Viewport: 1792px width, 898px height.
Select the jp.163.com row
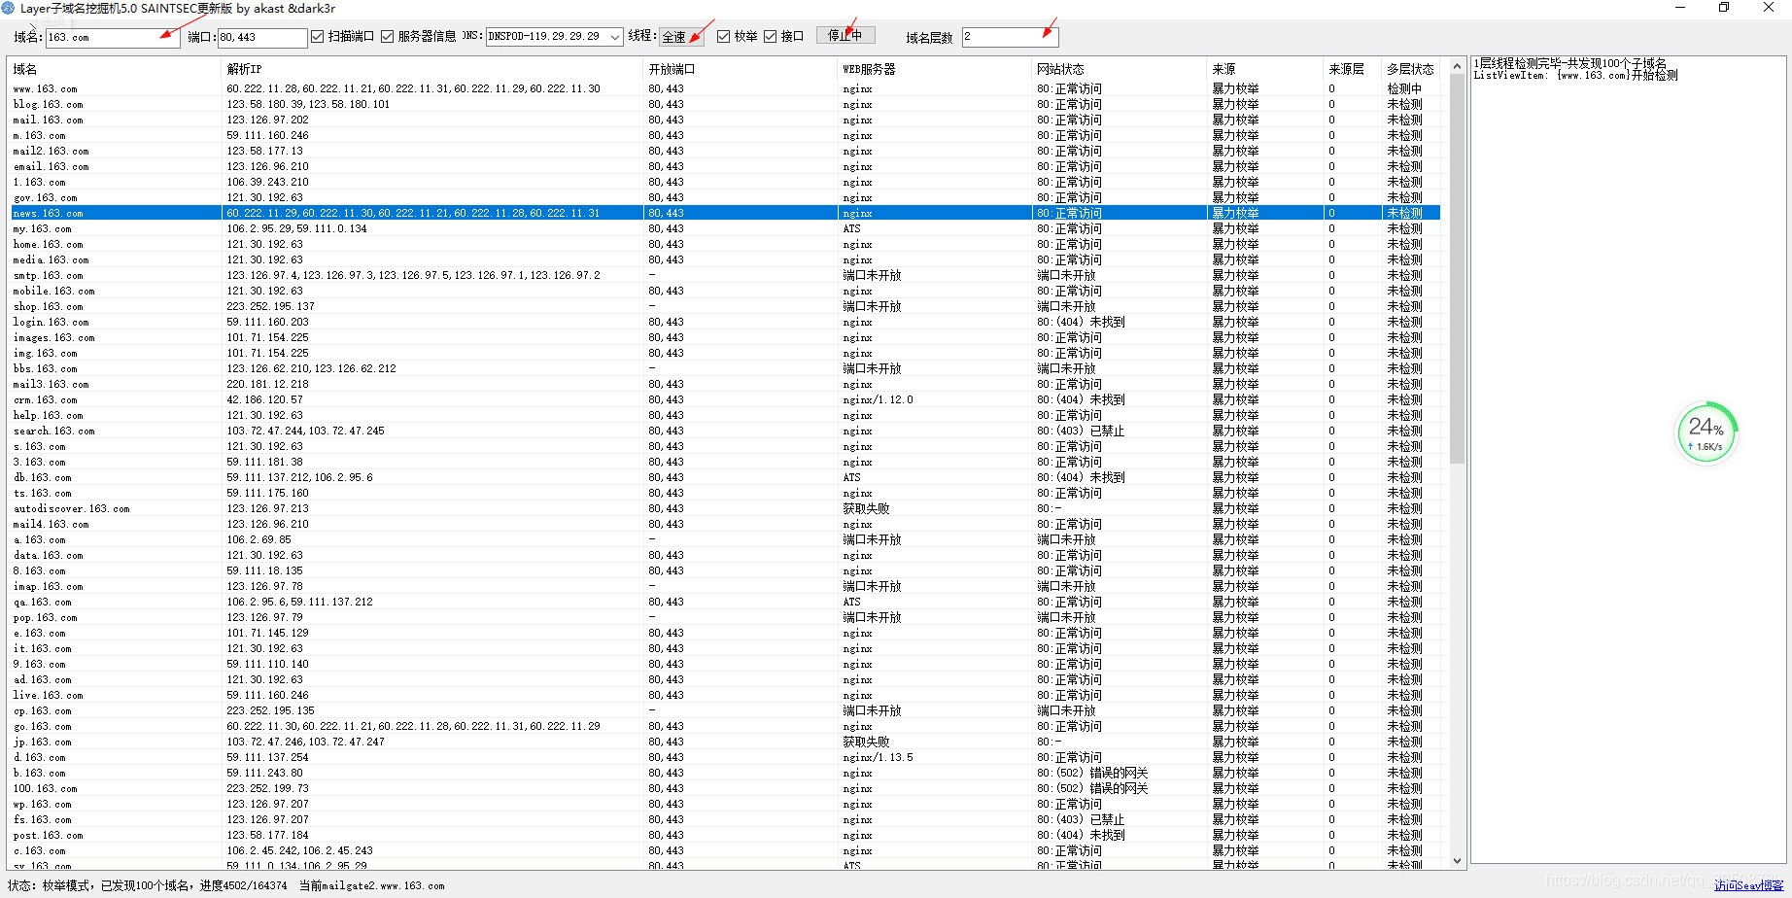725,742
